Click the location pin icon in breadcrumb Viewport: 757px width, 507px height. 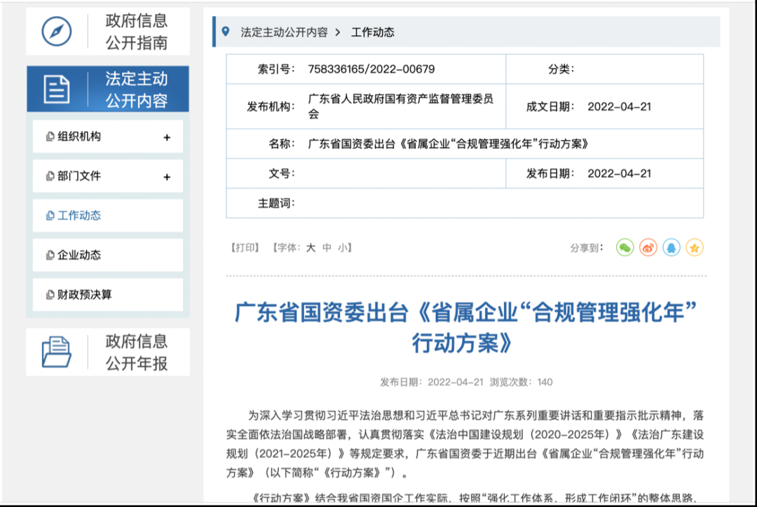click(x=226, y=32)
